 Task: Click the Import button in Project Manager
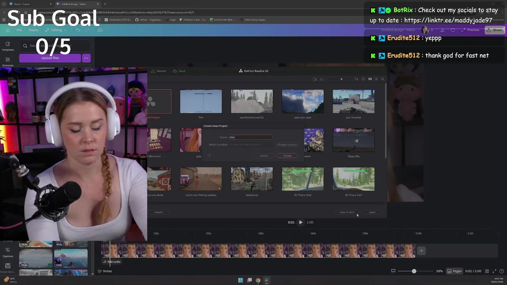(x=158, y=212)
